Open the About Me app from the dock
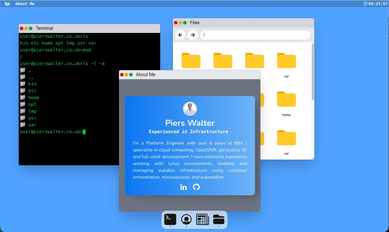The image size is (389, 232). (x=186, y=219)
